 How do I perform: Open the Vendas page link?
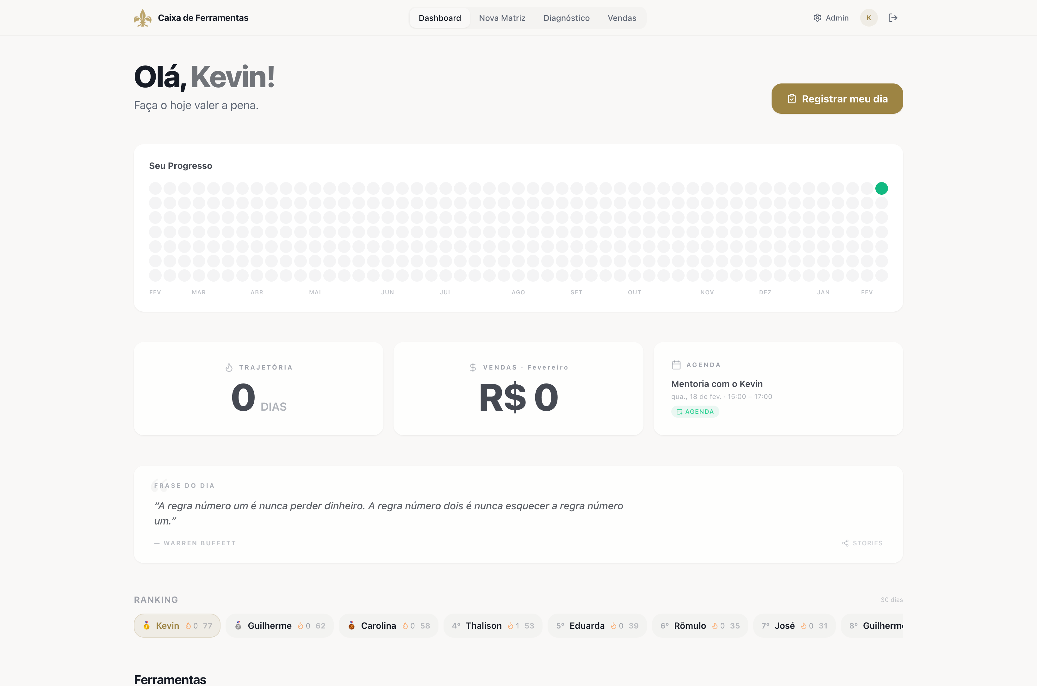[622, 18]
